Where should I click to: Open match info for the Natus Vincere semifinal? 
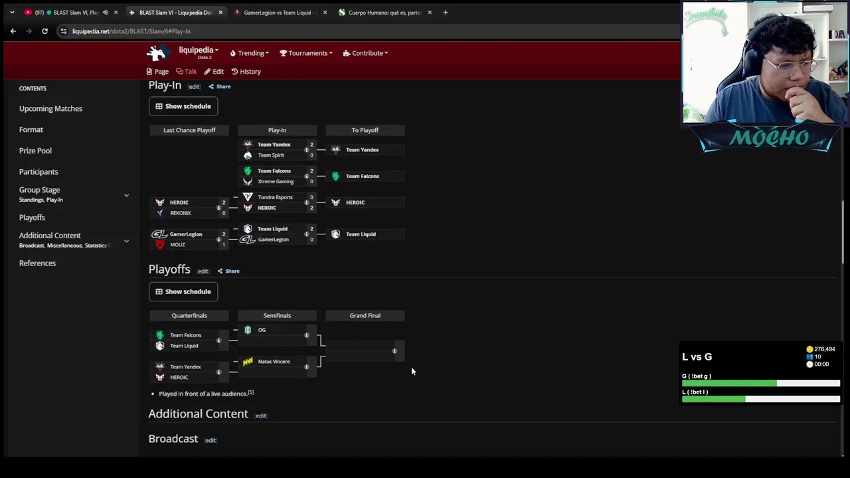[306, 366]
